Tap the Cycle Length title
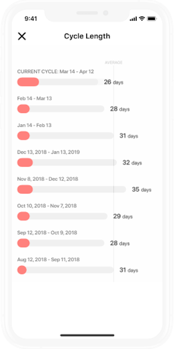Image resolution: width=174 pixels, height=349 pixels. pos(87,36)
